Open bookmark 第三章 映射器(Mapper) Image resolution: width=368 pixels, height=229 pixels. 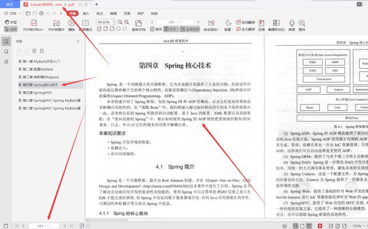coord(39,77)
